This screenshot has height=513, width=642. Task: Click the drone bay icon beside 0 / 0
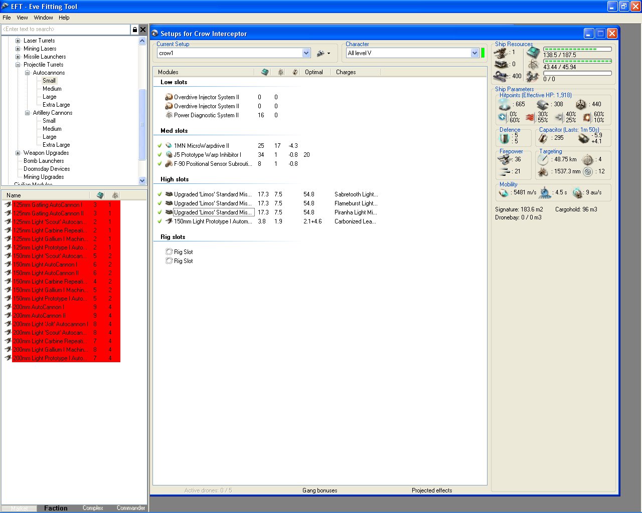pos(533,77)
